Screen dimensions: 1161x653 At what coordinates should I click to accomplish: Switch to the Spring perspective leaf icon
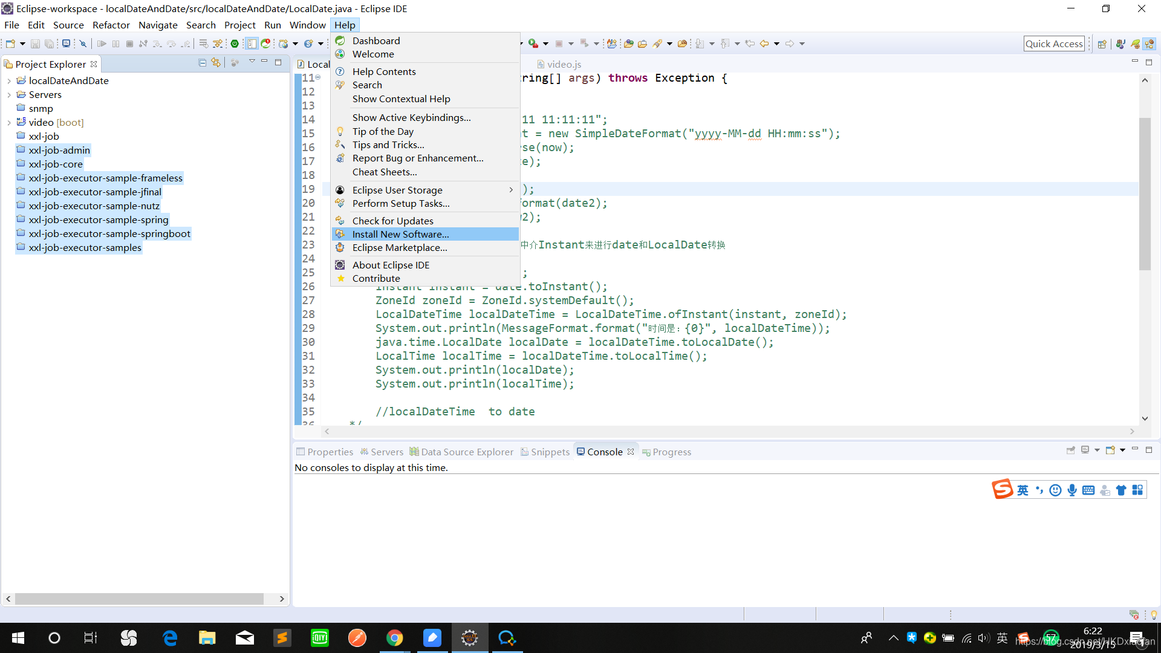point(1135,44)
